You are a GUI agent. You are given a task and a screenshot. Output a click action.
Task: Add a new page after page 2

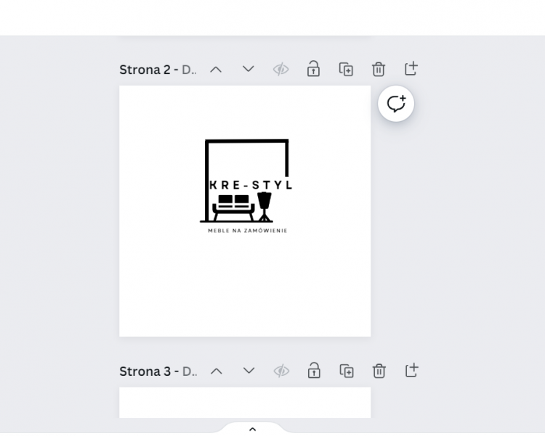coord(411,69)
